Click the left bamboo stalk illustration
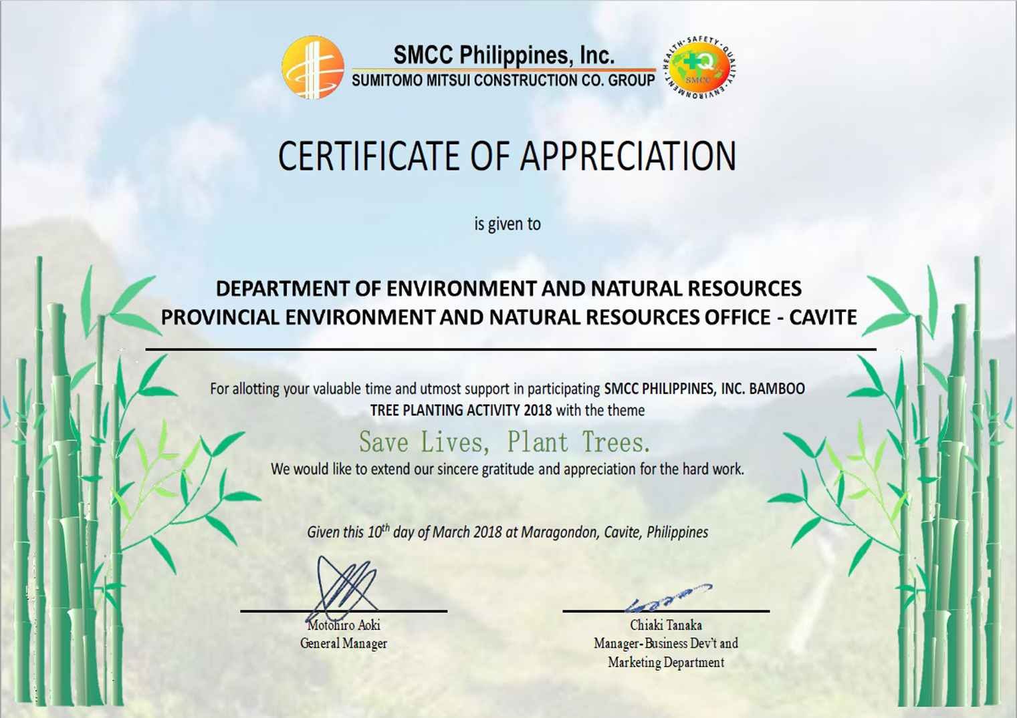The width and height of the screenshot is (1017, 718). 64,501
